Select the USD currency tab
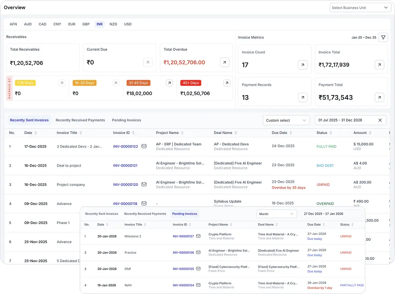Viewport: 395px width, 294px height. pyautogui.click(x=128, y=24)
